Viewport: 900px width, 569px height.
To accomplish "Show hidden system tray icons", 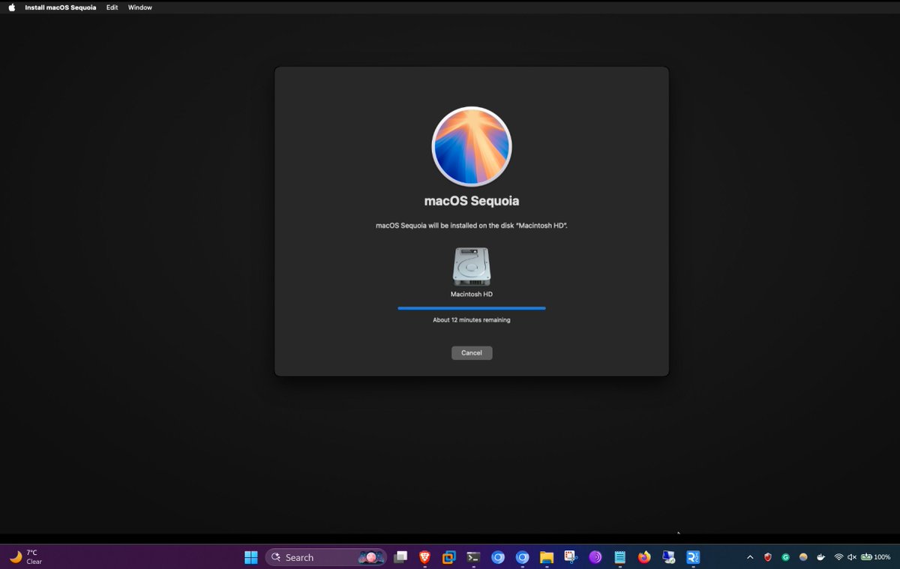I will tap(750, 557).
